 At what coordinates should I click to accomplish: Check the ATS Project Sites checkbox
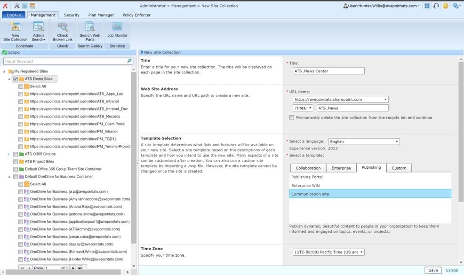[16, 161]
